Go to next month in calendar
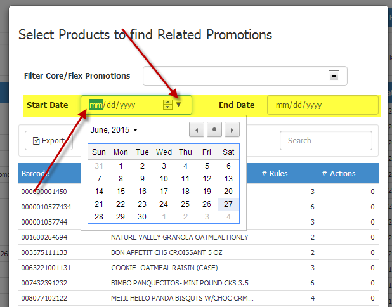Image resolution: width=392 pixels, height=307 pixels. coord(232,130)
